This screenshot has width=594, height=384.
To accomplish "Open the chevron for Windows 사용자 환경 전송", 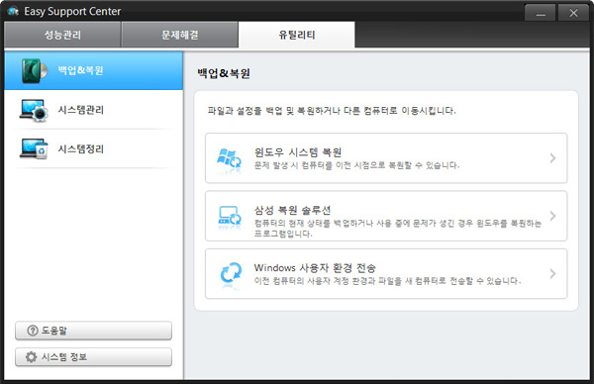I will pyautogui.click(x=552, y=273).
